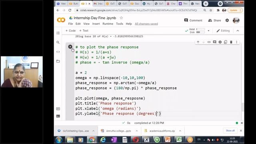Open the View menu
Image resolution: width=256 pixels, height=144 pixels.
click(x=86, y=24)
